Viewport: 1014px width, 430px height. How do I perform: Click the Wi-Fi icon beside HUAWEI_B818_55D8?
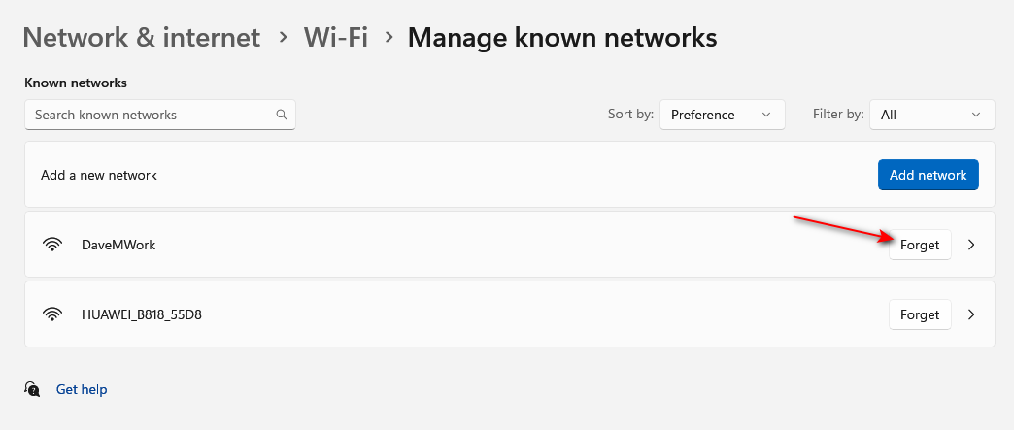click(52, 314)
